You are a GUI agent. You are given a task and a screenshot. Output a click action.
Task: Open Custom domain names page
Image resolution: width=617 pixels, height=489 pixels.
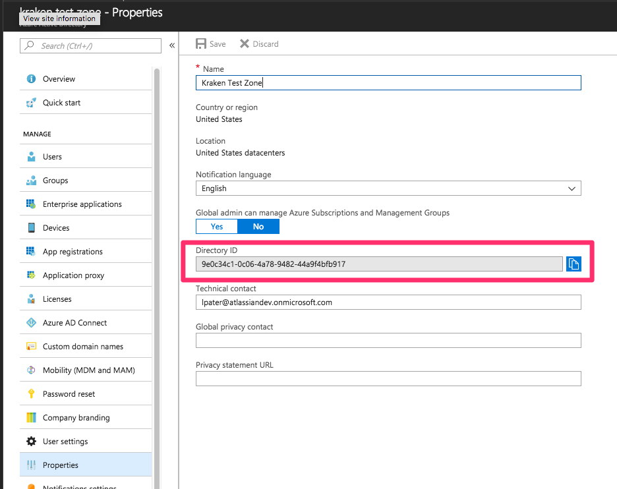(x=82, y=347)
